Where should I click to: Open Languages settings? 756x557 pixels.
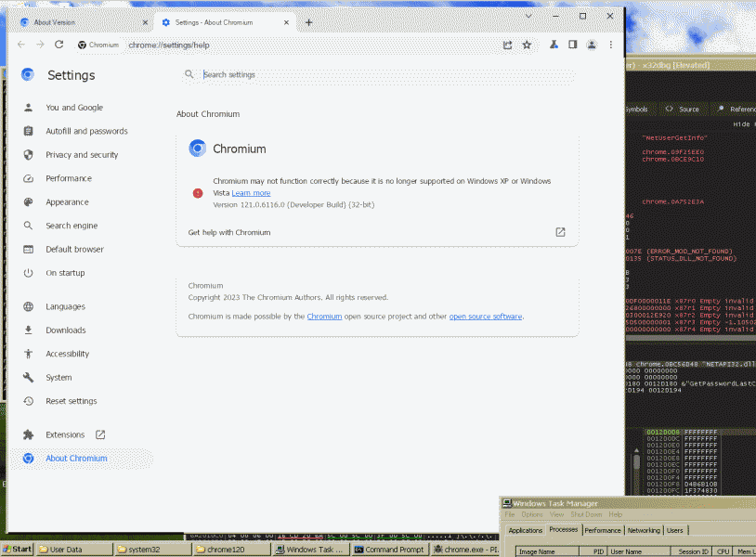click(66, 306)
